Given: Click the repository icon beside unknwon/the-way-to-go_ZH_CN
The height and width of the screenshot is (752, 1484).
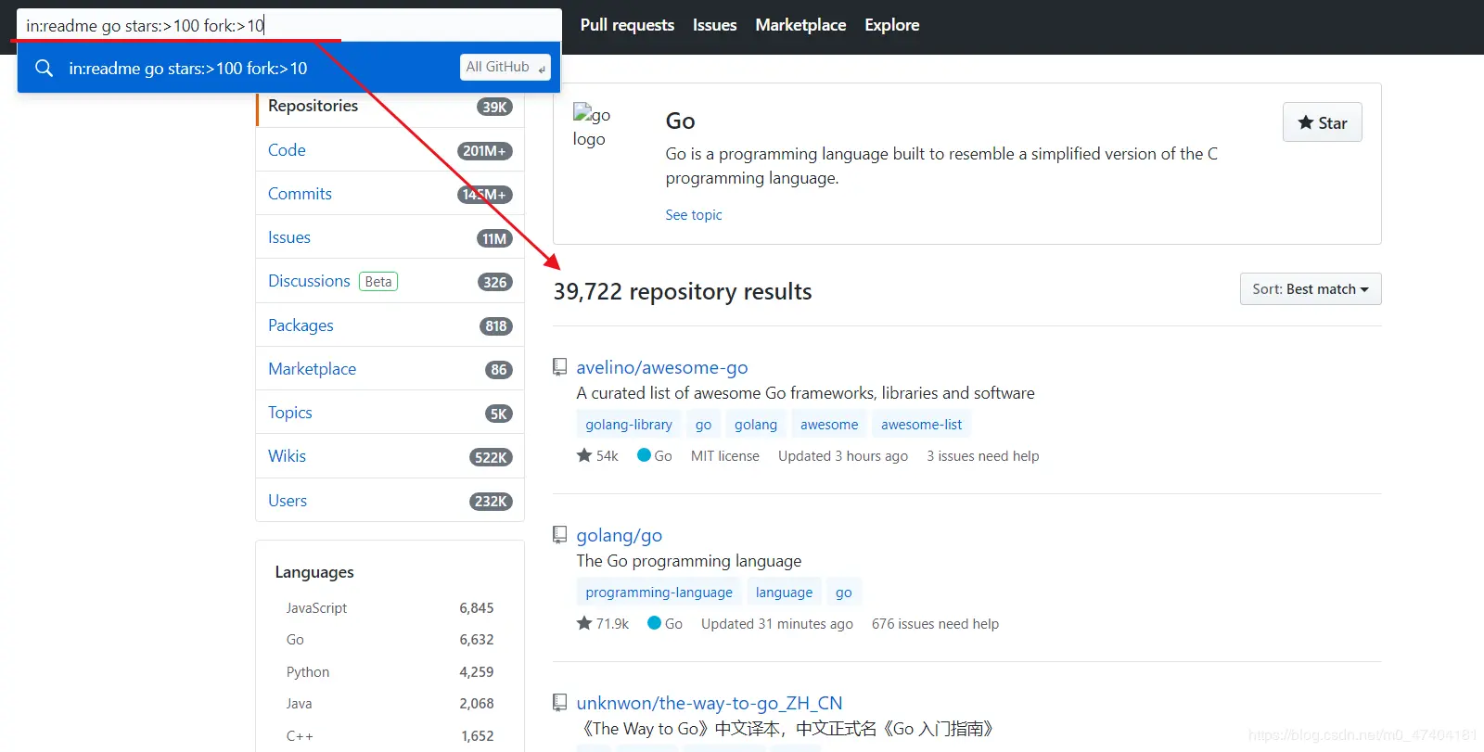Looking at the screenshot, I should [559, 703].
